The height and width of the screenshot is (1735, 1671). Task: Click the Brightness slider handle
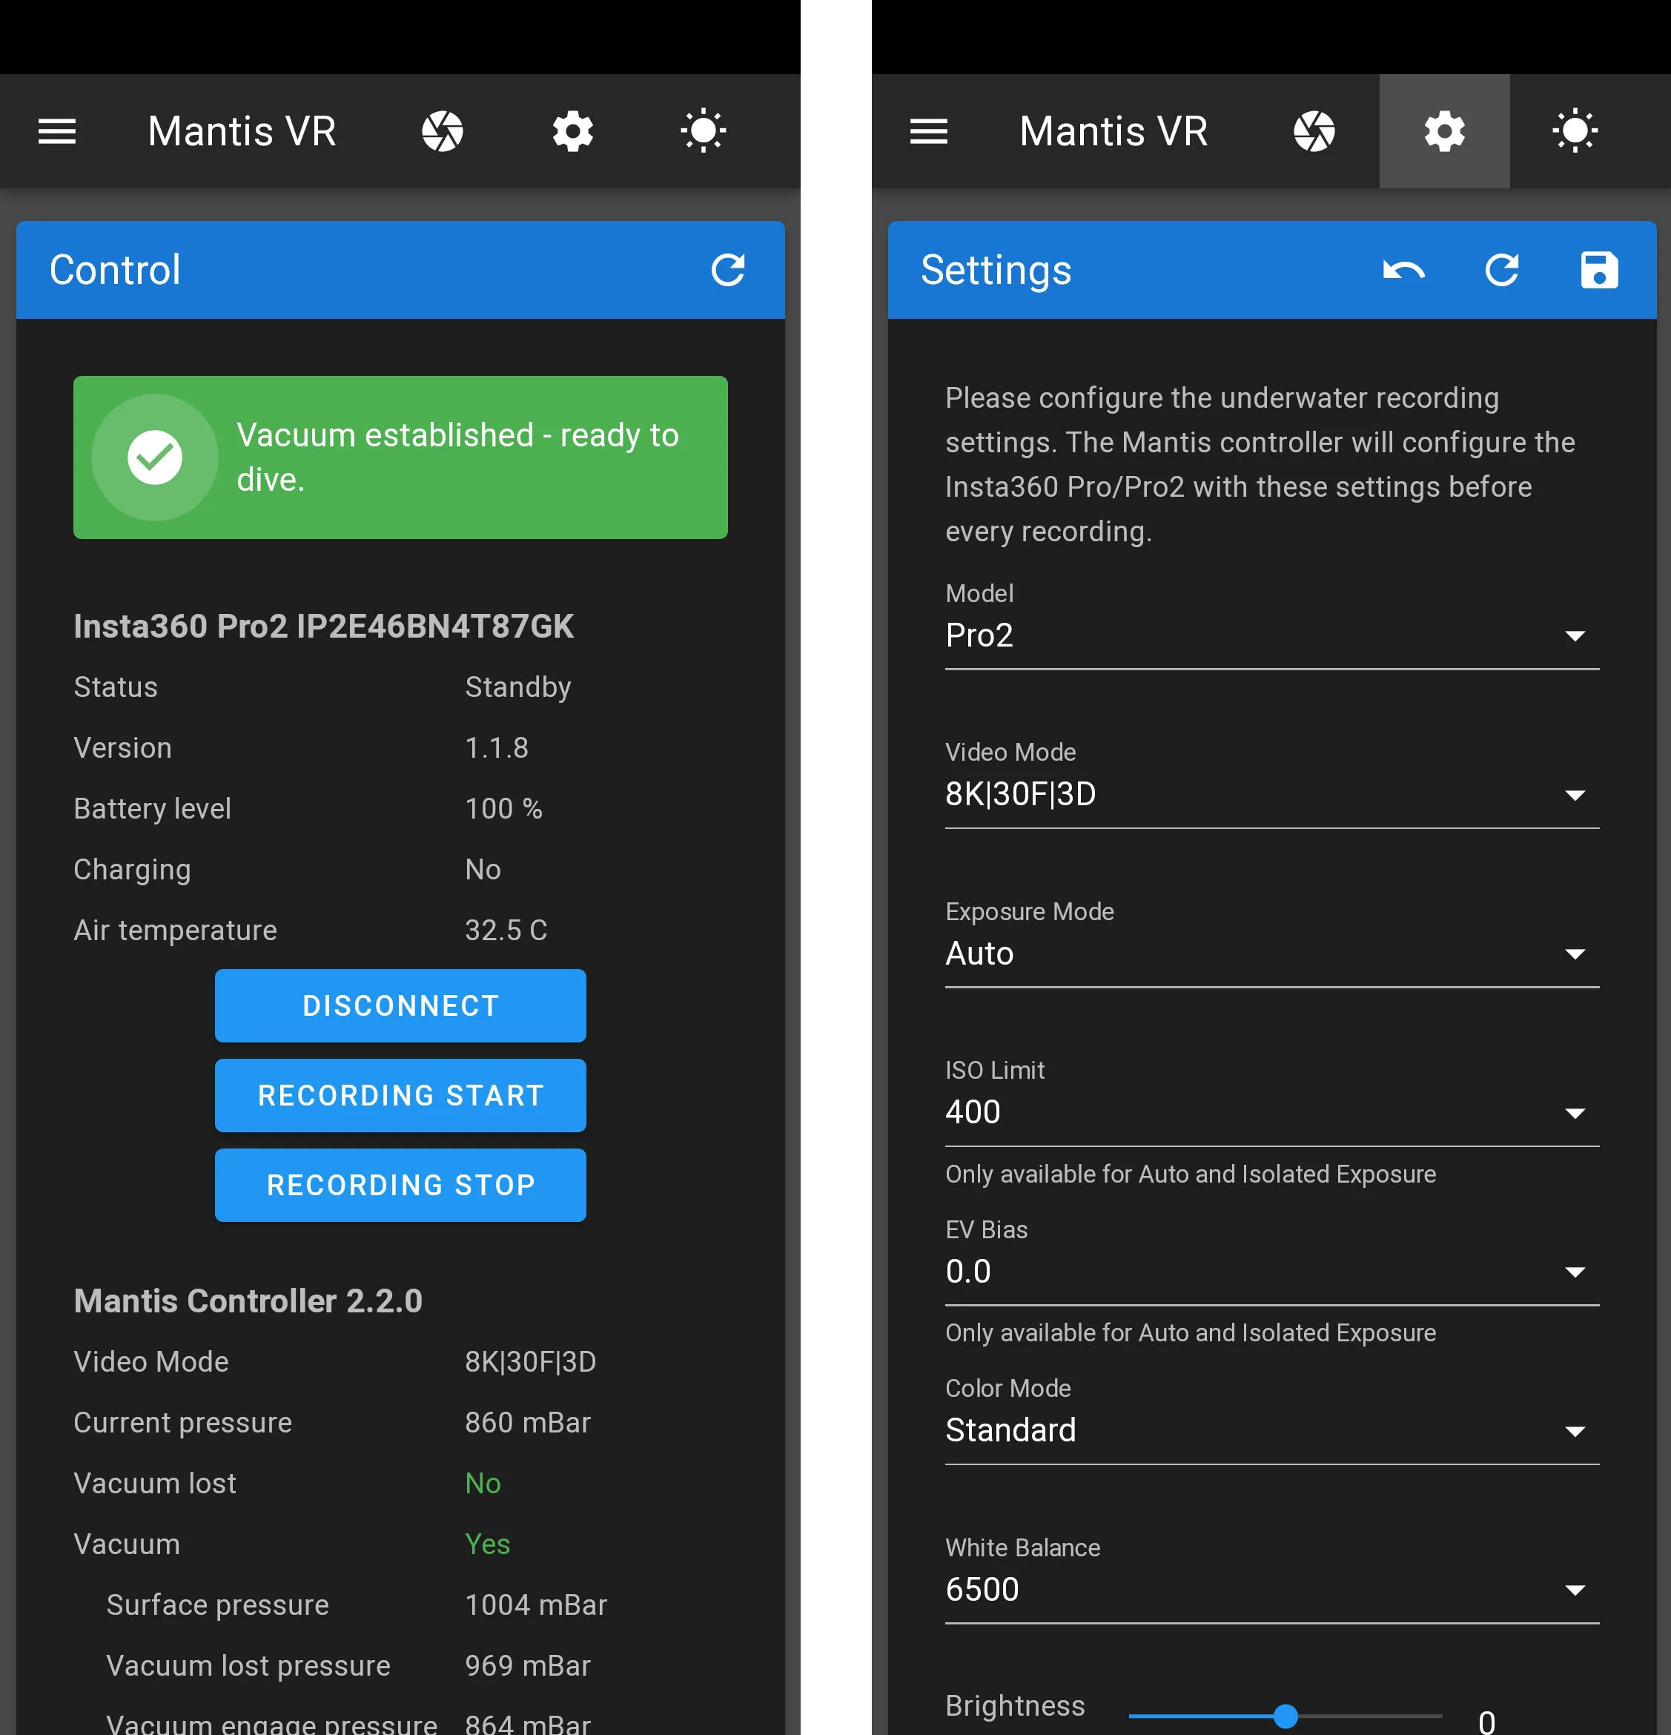(x=1285, y=1716)
